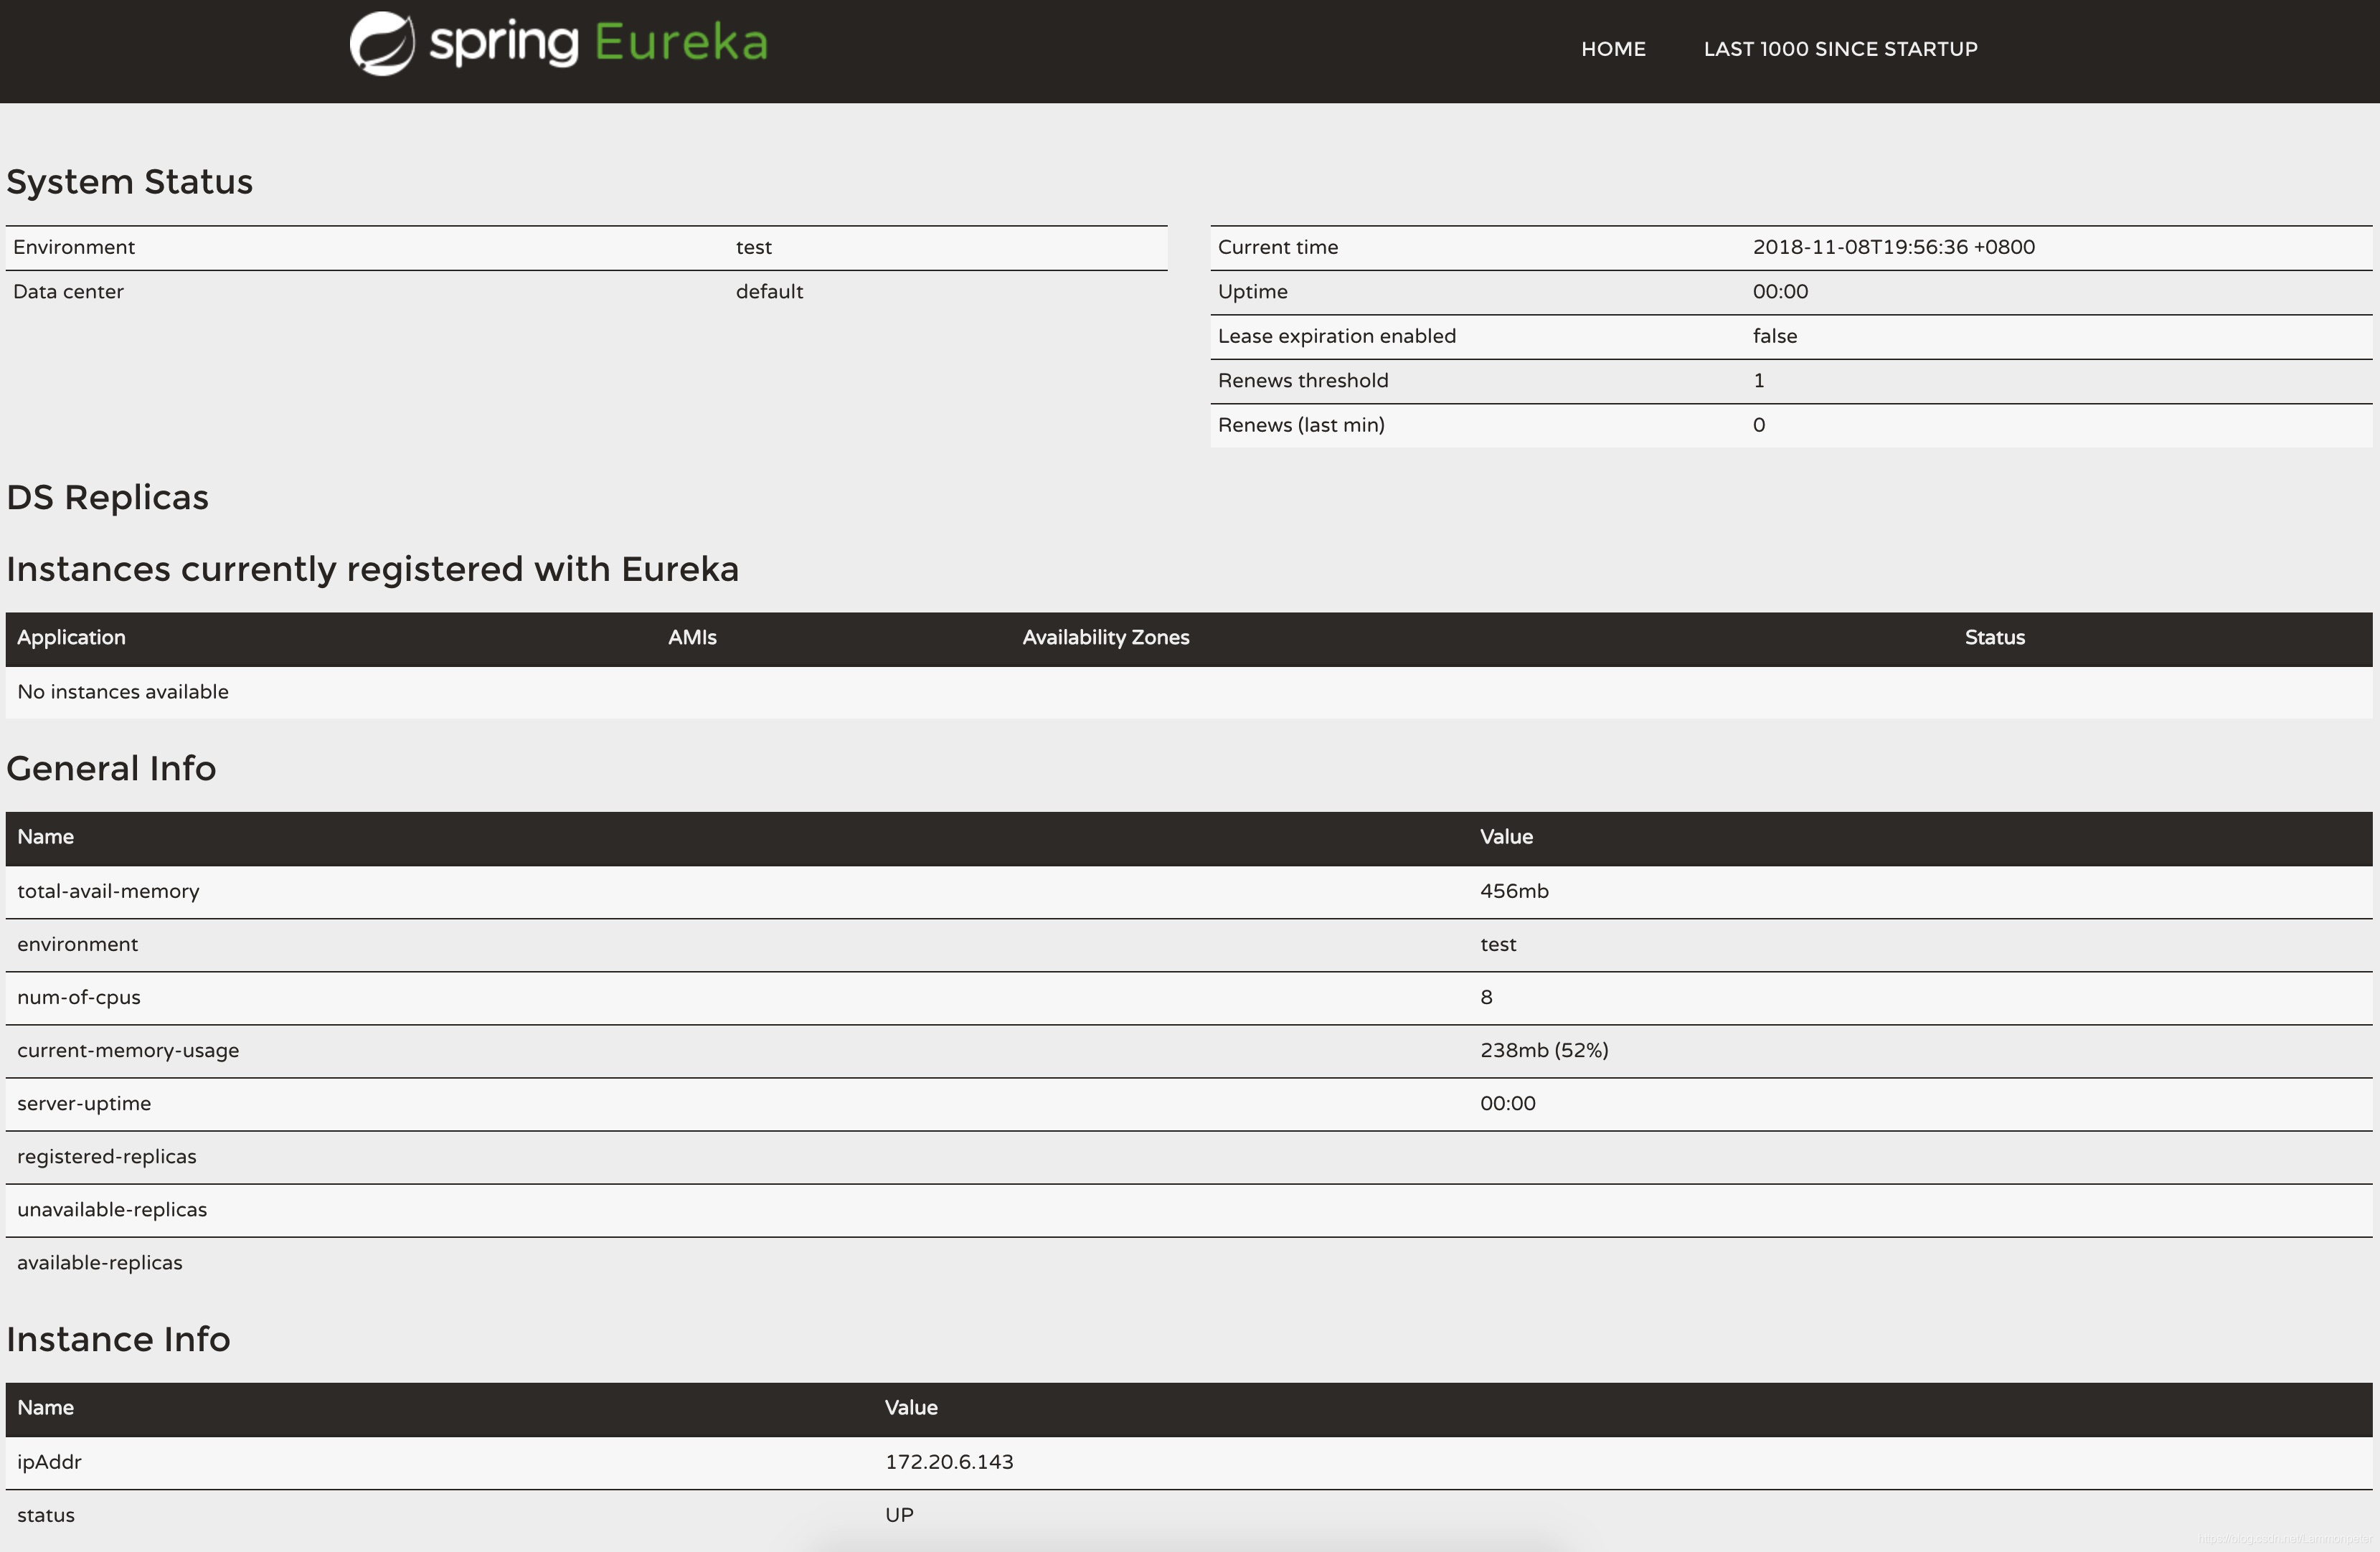Click the registered-replicas row
The width and height of the screenshot is (2380, 1552).
click(1189, 1157)
